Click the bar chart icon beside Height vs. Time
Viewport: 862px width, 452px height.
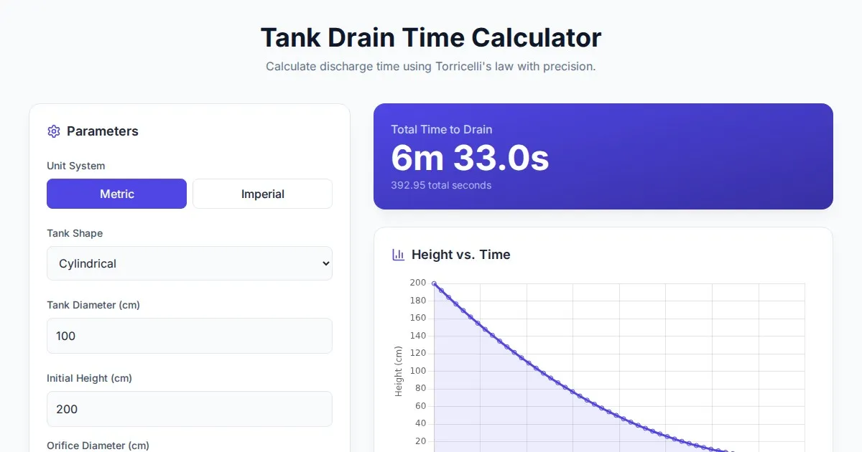tap(398, 255)
